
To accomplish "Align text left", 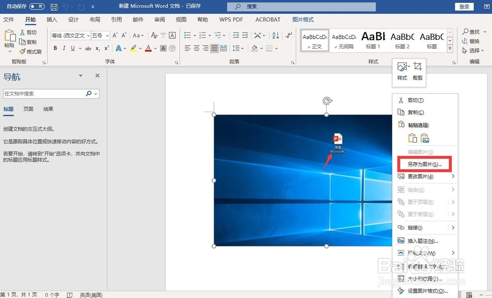I will pos(187,48).
